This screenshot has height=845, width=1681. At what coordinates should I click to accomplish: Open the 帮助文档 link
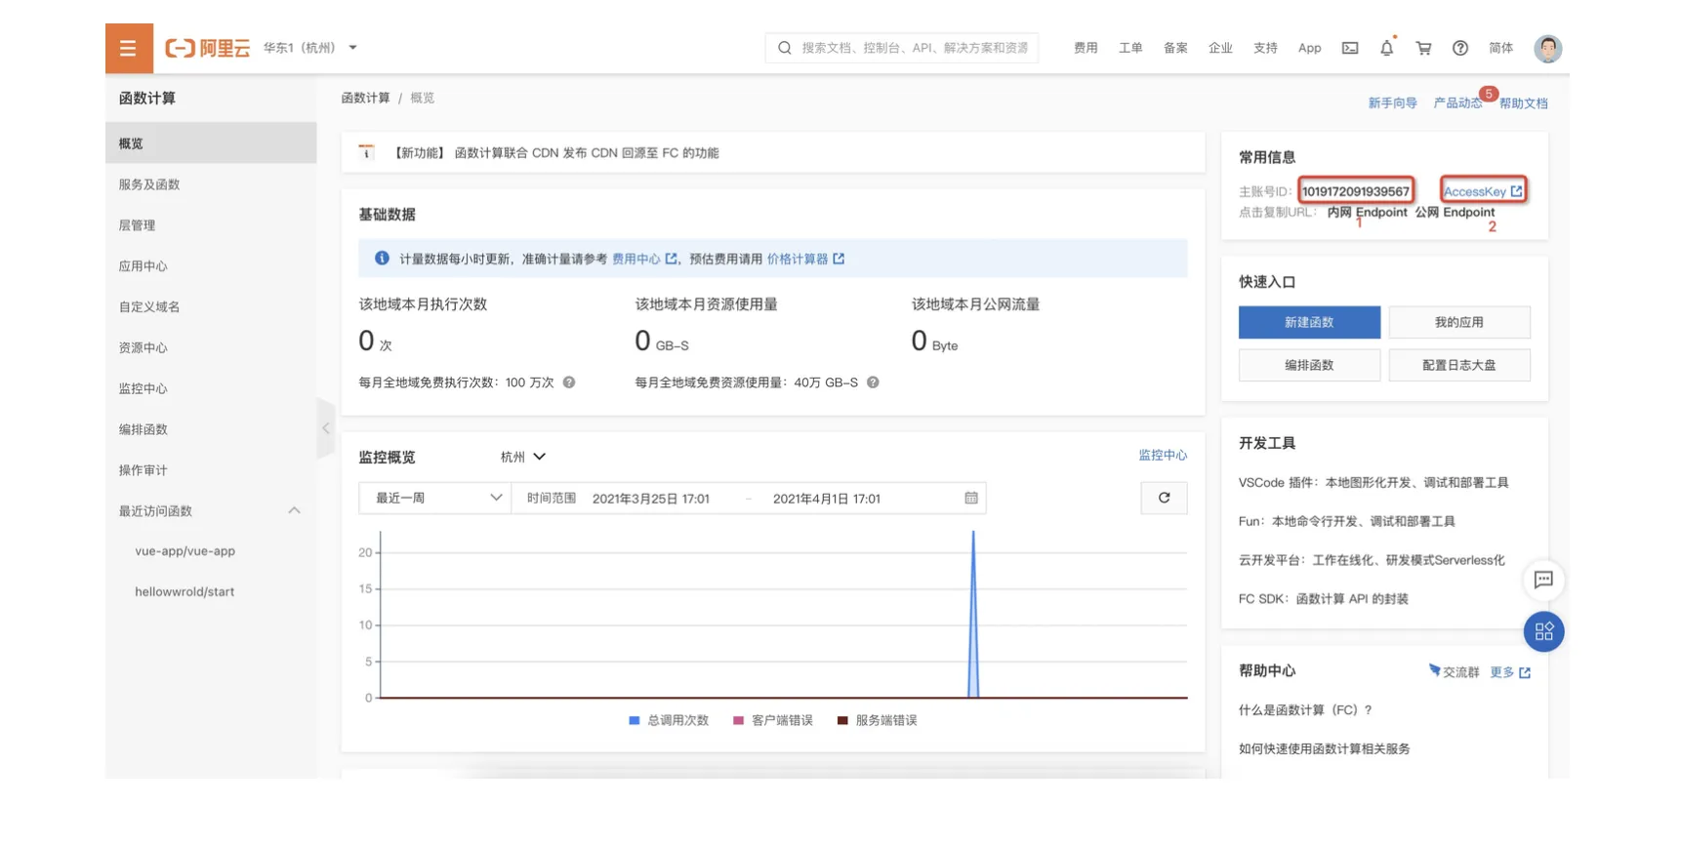pyautogui.click(x=1524, y=103)
